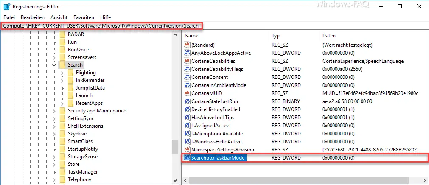The width and height of the screenshot is (429, 185).
Task: Click the SmartGlass folder icon
Action: tap(63, 141)
